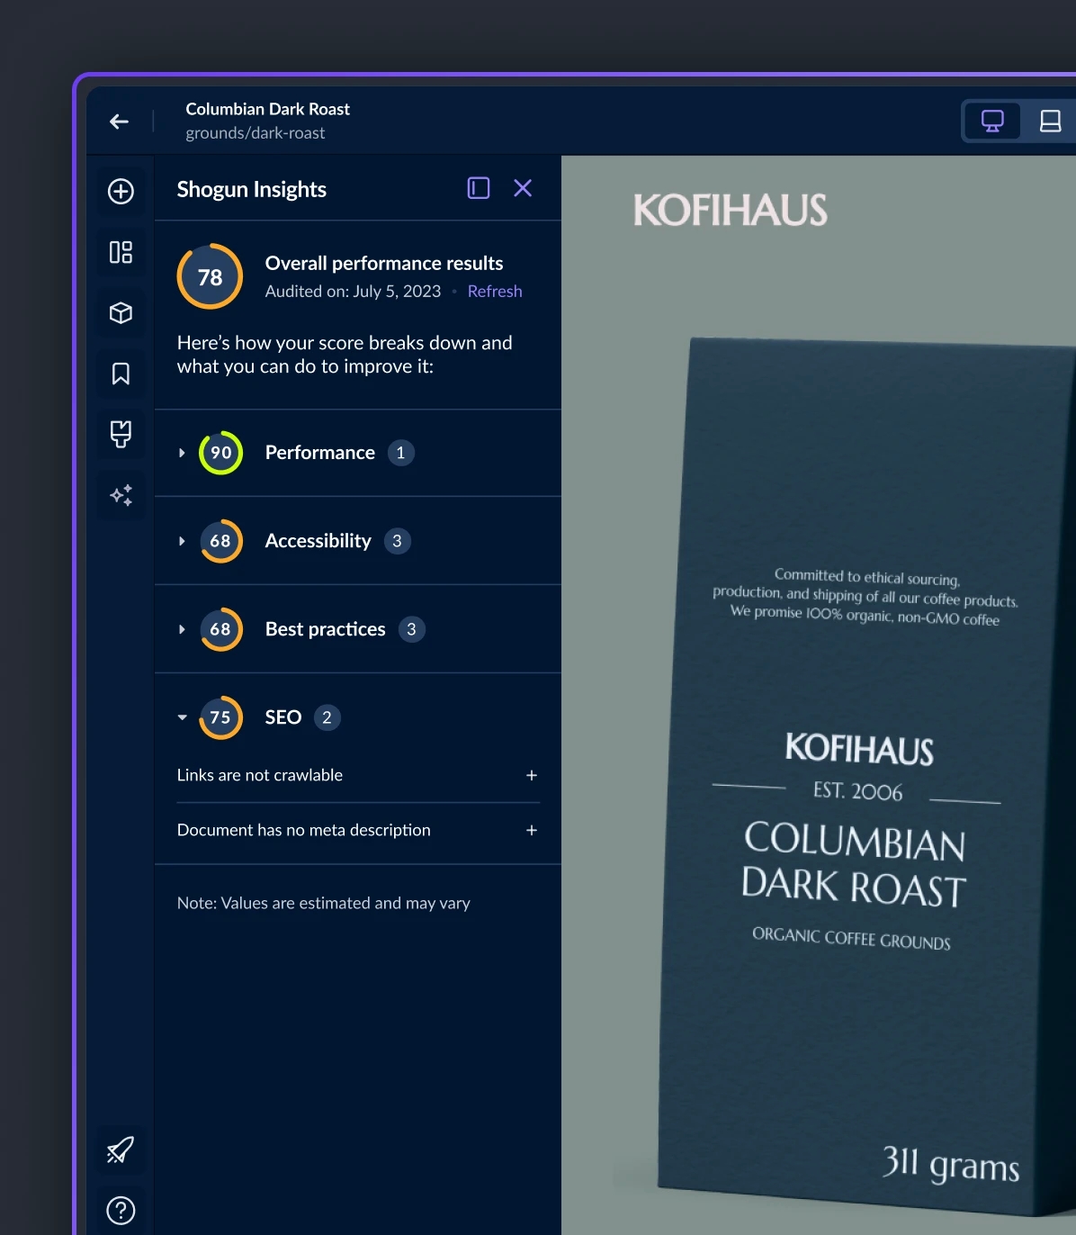
Task: Click the cube blocks sidebar icon
Action: 121,313
